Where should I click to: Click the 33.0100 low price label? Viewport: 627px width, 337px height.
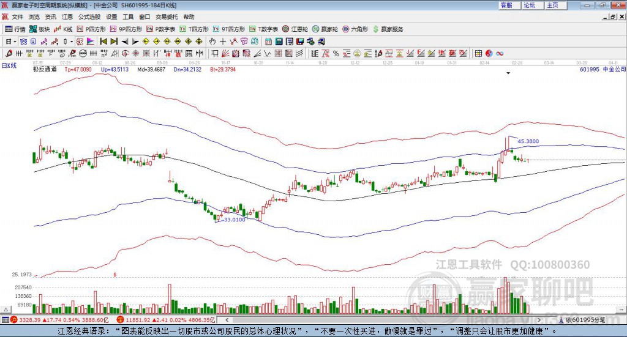point(235,220)
